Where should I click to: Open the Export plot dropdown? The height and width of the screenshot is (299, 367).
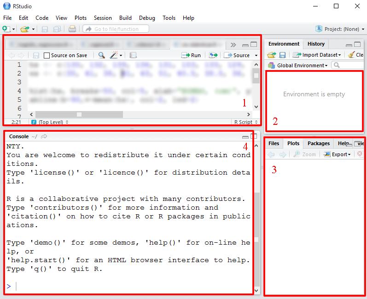pyautogui.click(x=337, y=154)
